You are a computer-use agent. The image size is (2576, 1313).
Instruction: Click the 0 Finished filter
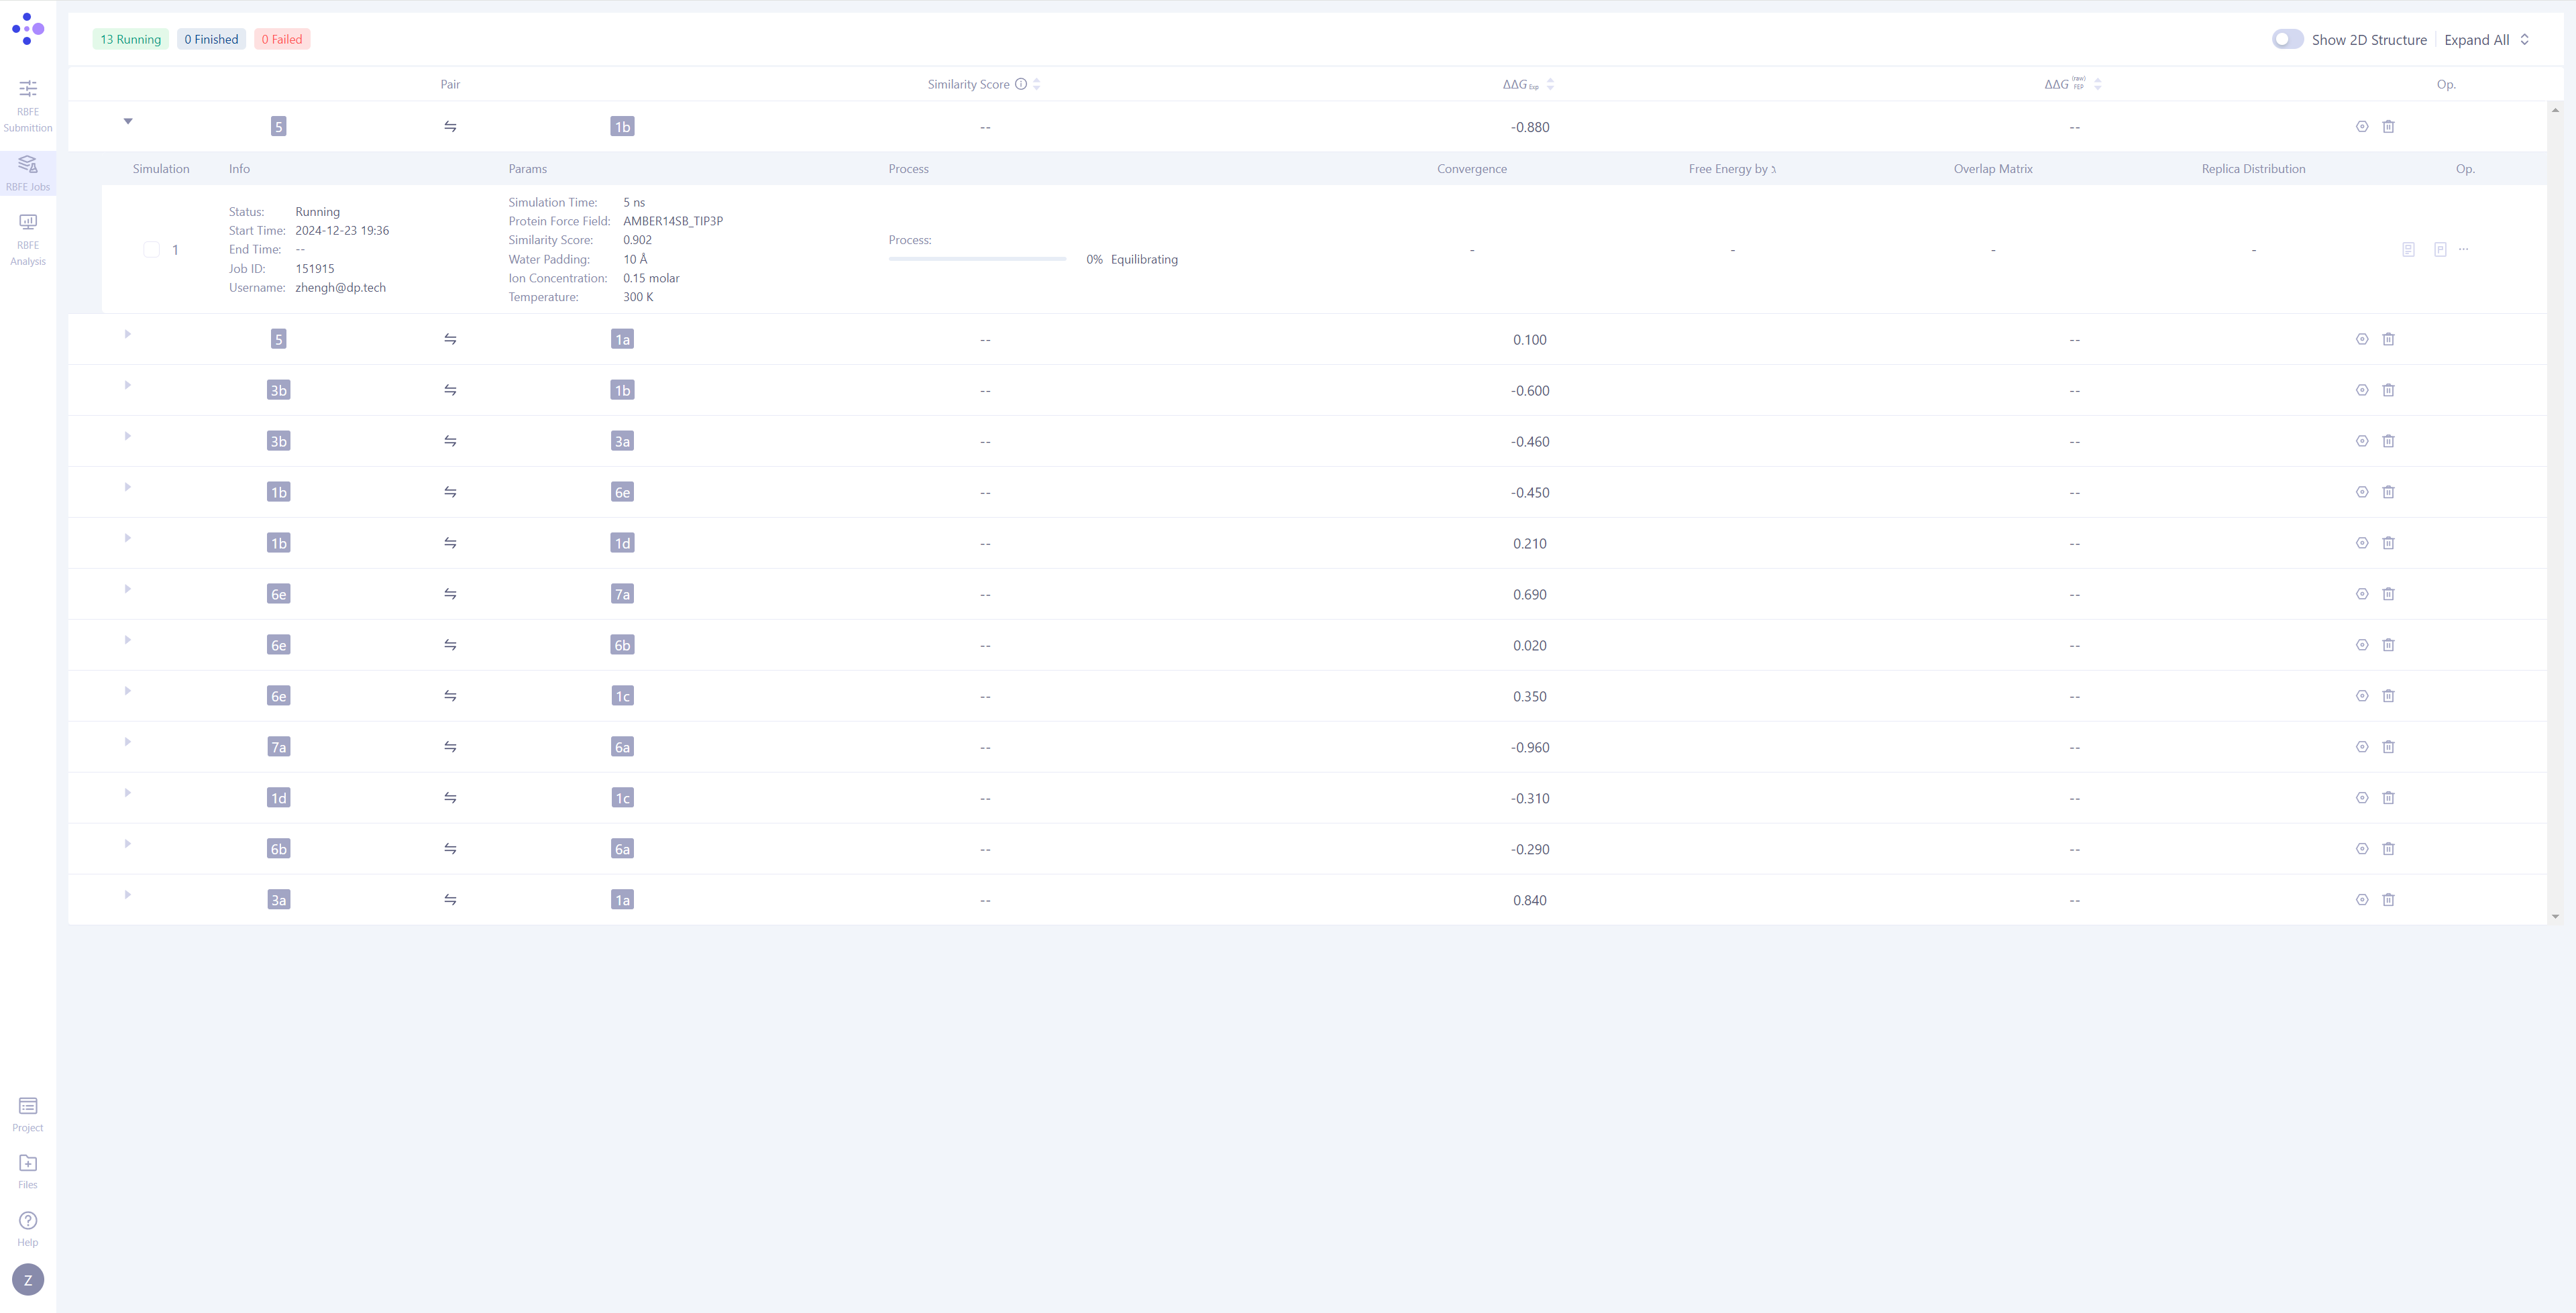211,38
